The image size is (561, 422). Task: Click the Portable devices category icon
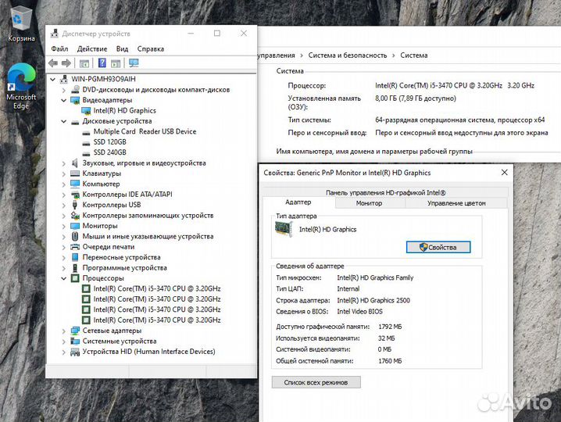tap(75, 257)
